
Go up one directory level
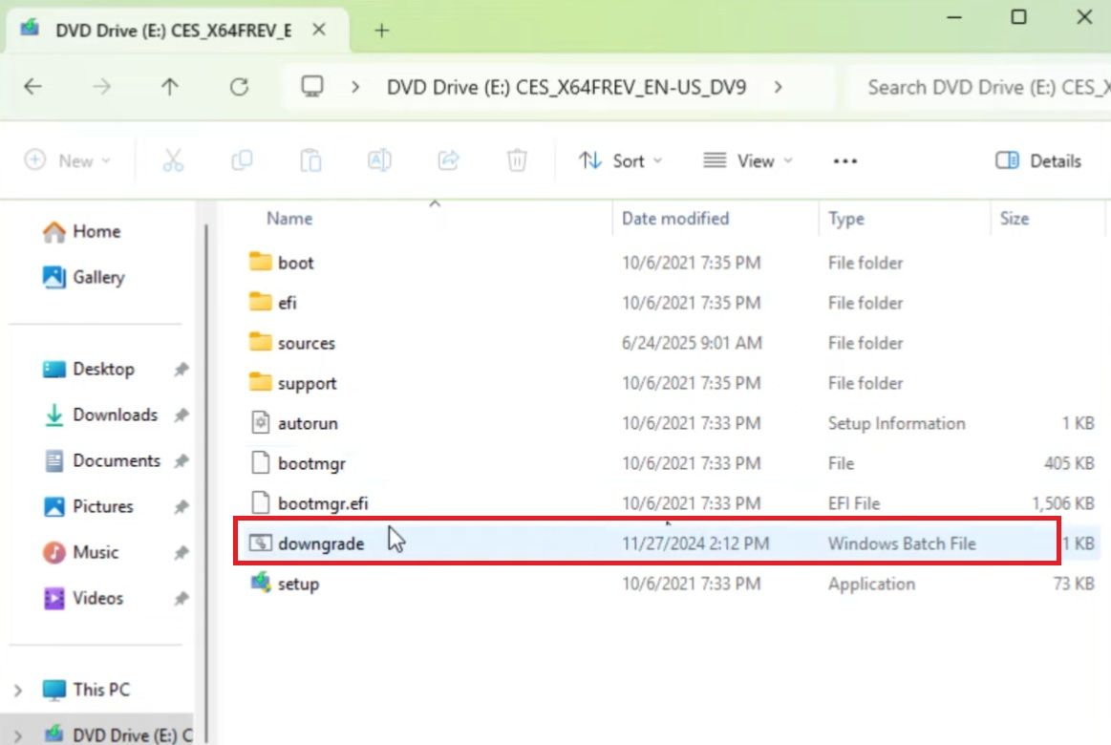170,88
